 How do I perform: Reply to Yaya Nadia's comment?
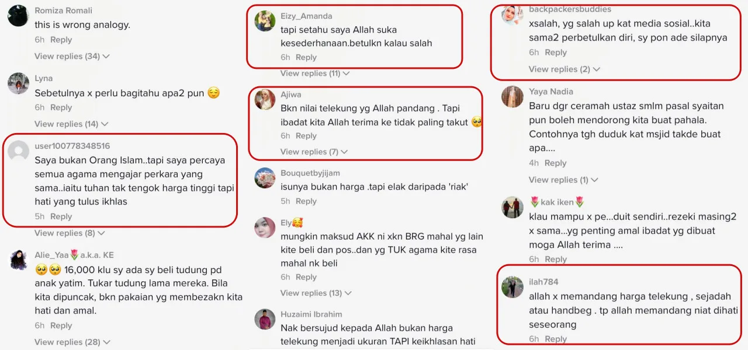(x=555, y=163)
